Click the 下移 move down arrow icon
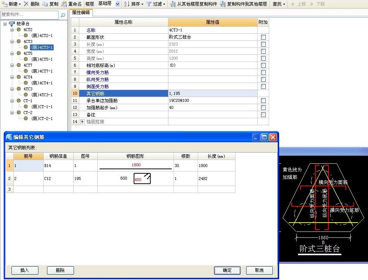This screenshot has height=280, width=368. point(312,4)
